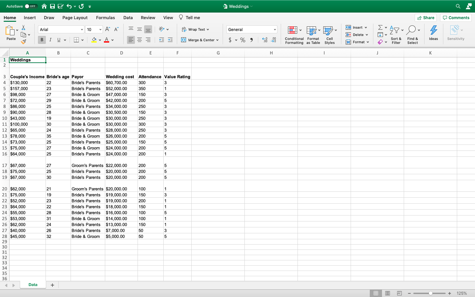Open the Data ribbon tab
This screenshot has height=297, width=475.
point(128,17)
